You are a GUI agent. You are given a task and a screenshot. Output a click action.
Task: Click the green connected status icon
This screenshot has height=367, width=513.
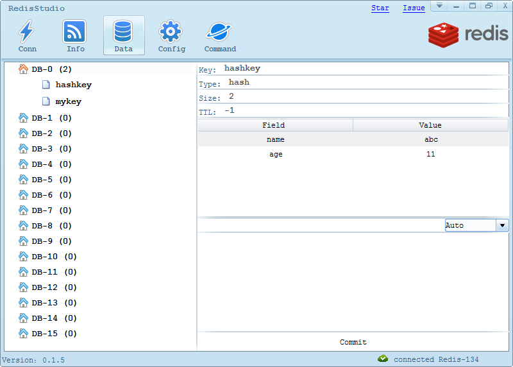(383, 359)
